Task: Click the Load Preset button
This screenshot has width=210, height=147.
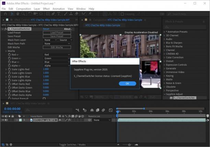Action: 57,33
